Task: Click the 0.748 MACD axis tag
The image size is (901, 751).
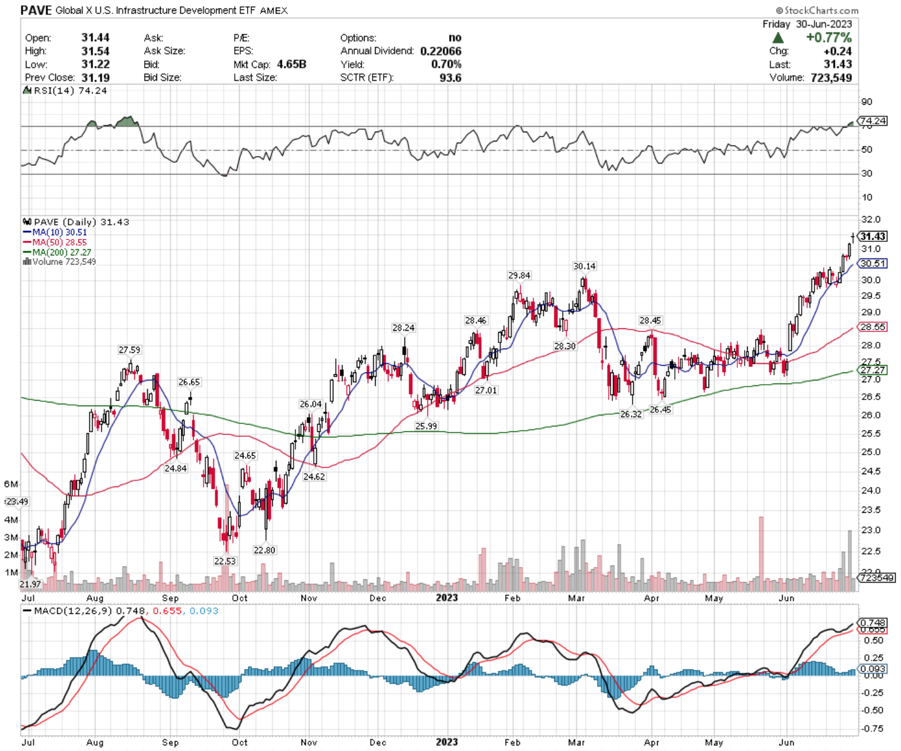Action: [873, 622]
